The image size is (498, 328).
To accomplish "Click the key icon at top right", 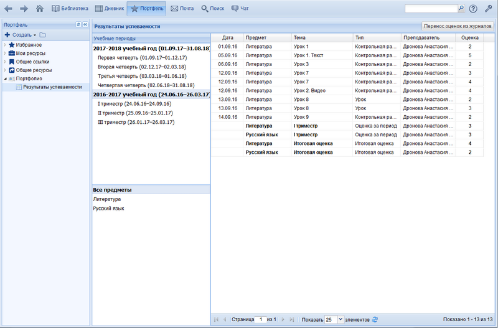I will tap(488, 9).
